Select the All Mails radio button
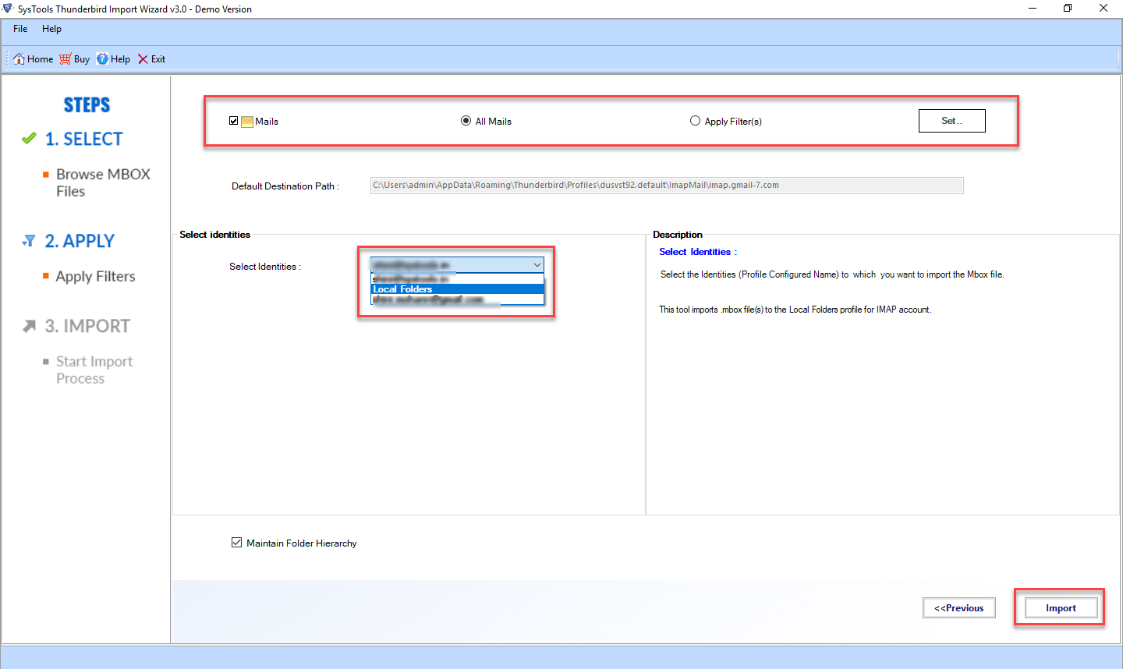 [x=466, y=121]
